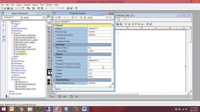Expand the Program Units node
Screen dimensions: 200x112
pos(12,68)
